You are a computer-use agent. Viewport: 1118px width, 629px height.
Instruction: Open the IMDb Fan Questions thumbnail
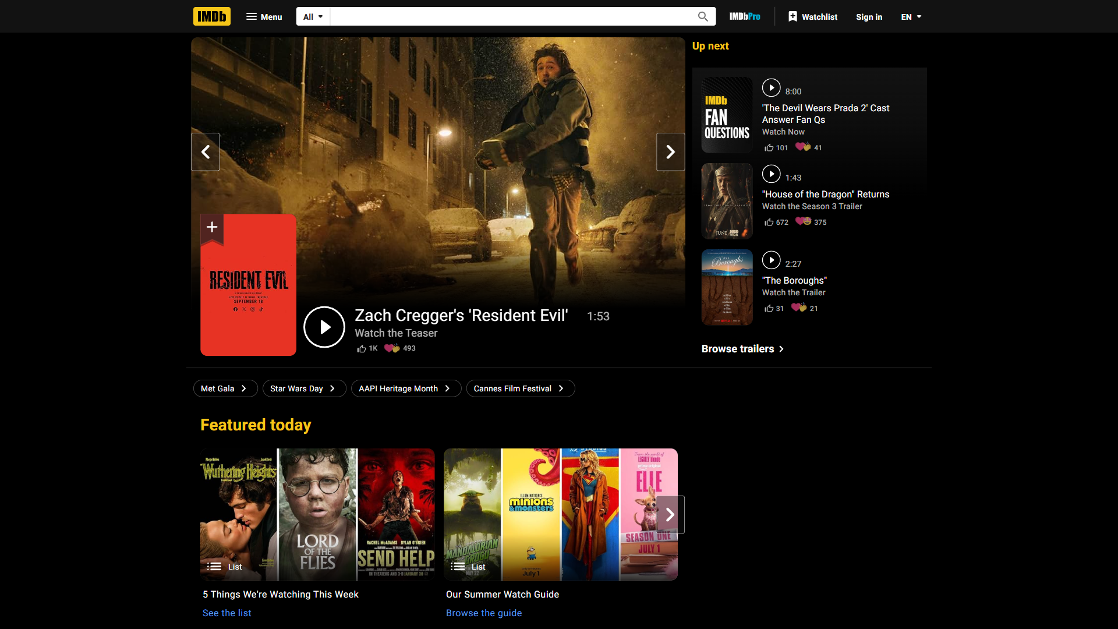pos(727,115)
